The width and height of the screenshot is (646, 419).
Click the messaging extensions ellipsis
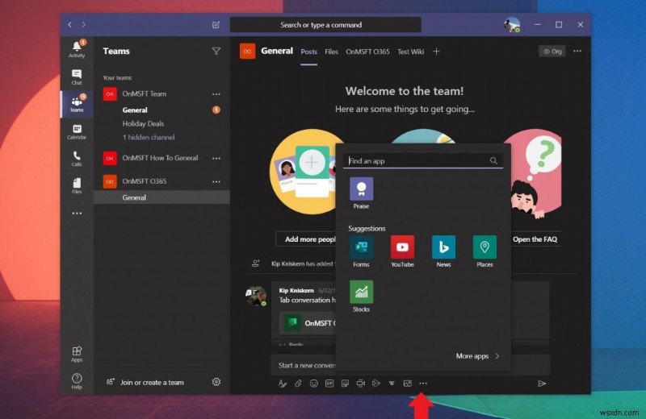423,384
